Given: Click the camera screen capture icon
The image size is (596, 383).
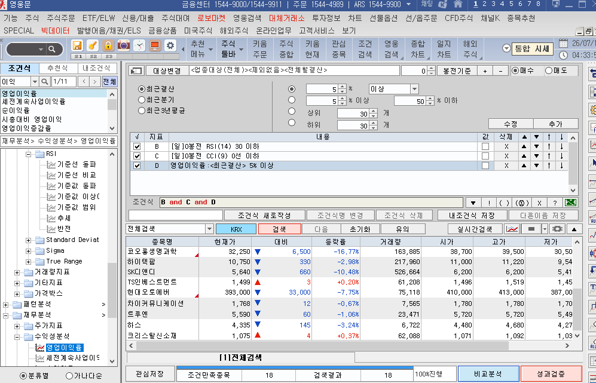Looking at the screenshot, I should point(124,45).
